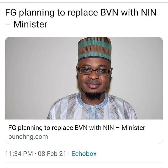Click the embroidered blue collar in the photo
This screenshot has width=168, height=168.
93,103
